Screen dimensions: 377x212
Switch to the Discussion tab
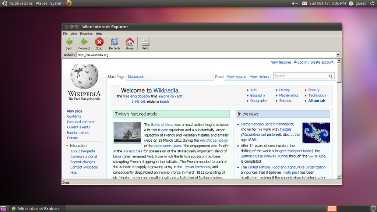tap(136, 77)
